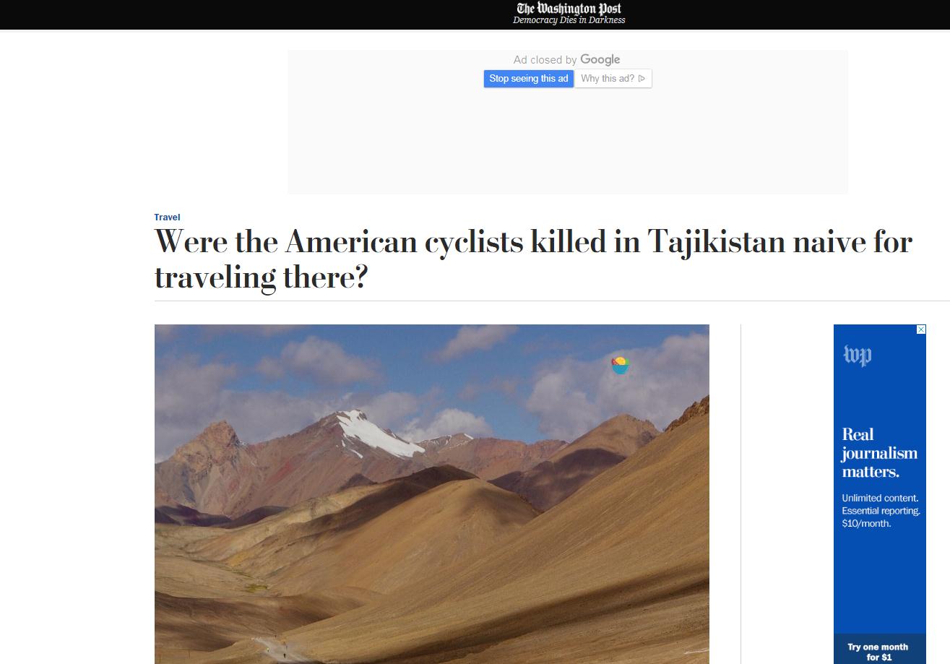950x664 pixels.
Task: Click the colorful round icon on the photo
Action: coord(621,366)
